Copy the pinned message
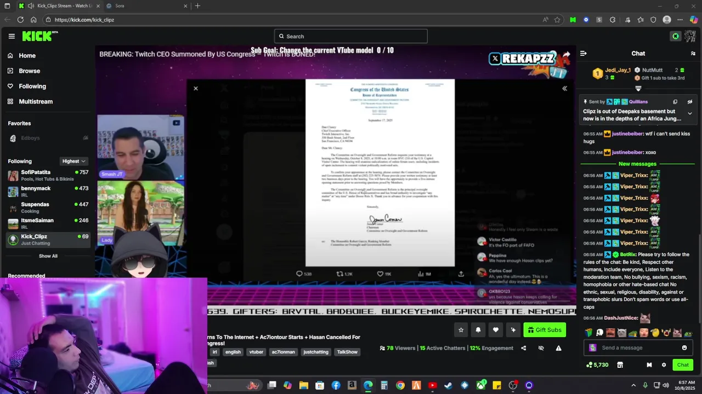 tap(675, 102)
